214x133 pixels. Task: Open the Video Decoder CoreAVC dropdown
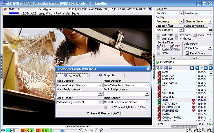coord(100,85)
